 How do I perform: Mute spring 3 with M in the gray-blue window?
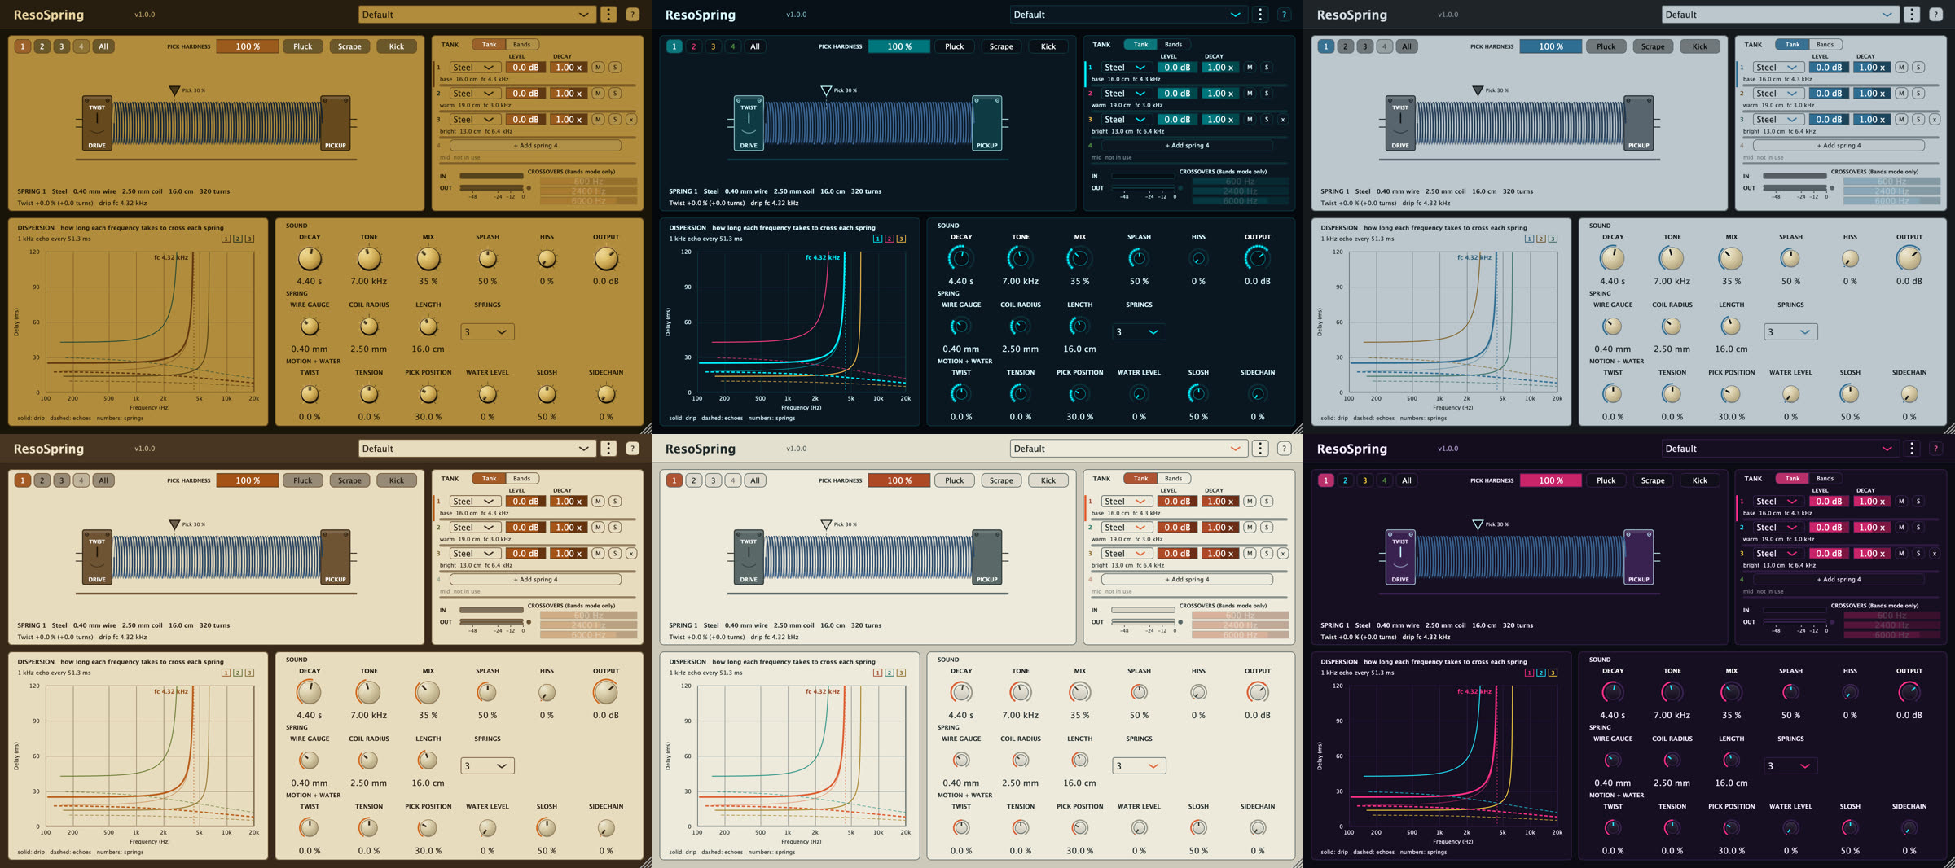click(x=1901, y=120)
